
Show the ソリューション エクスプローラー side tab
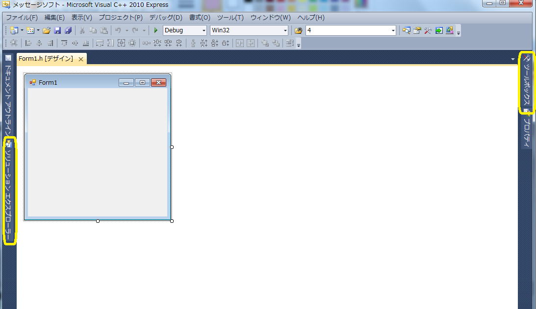point(9,190)
